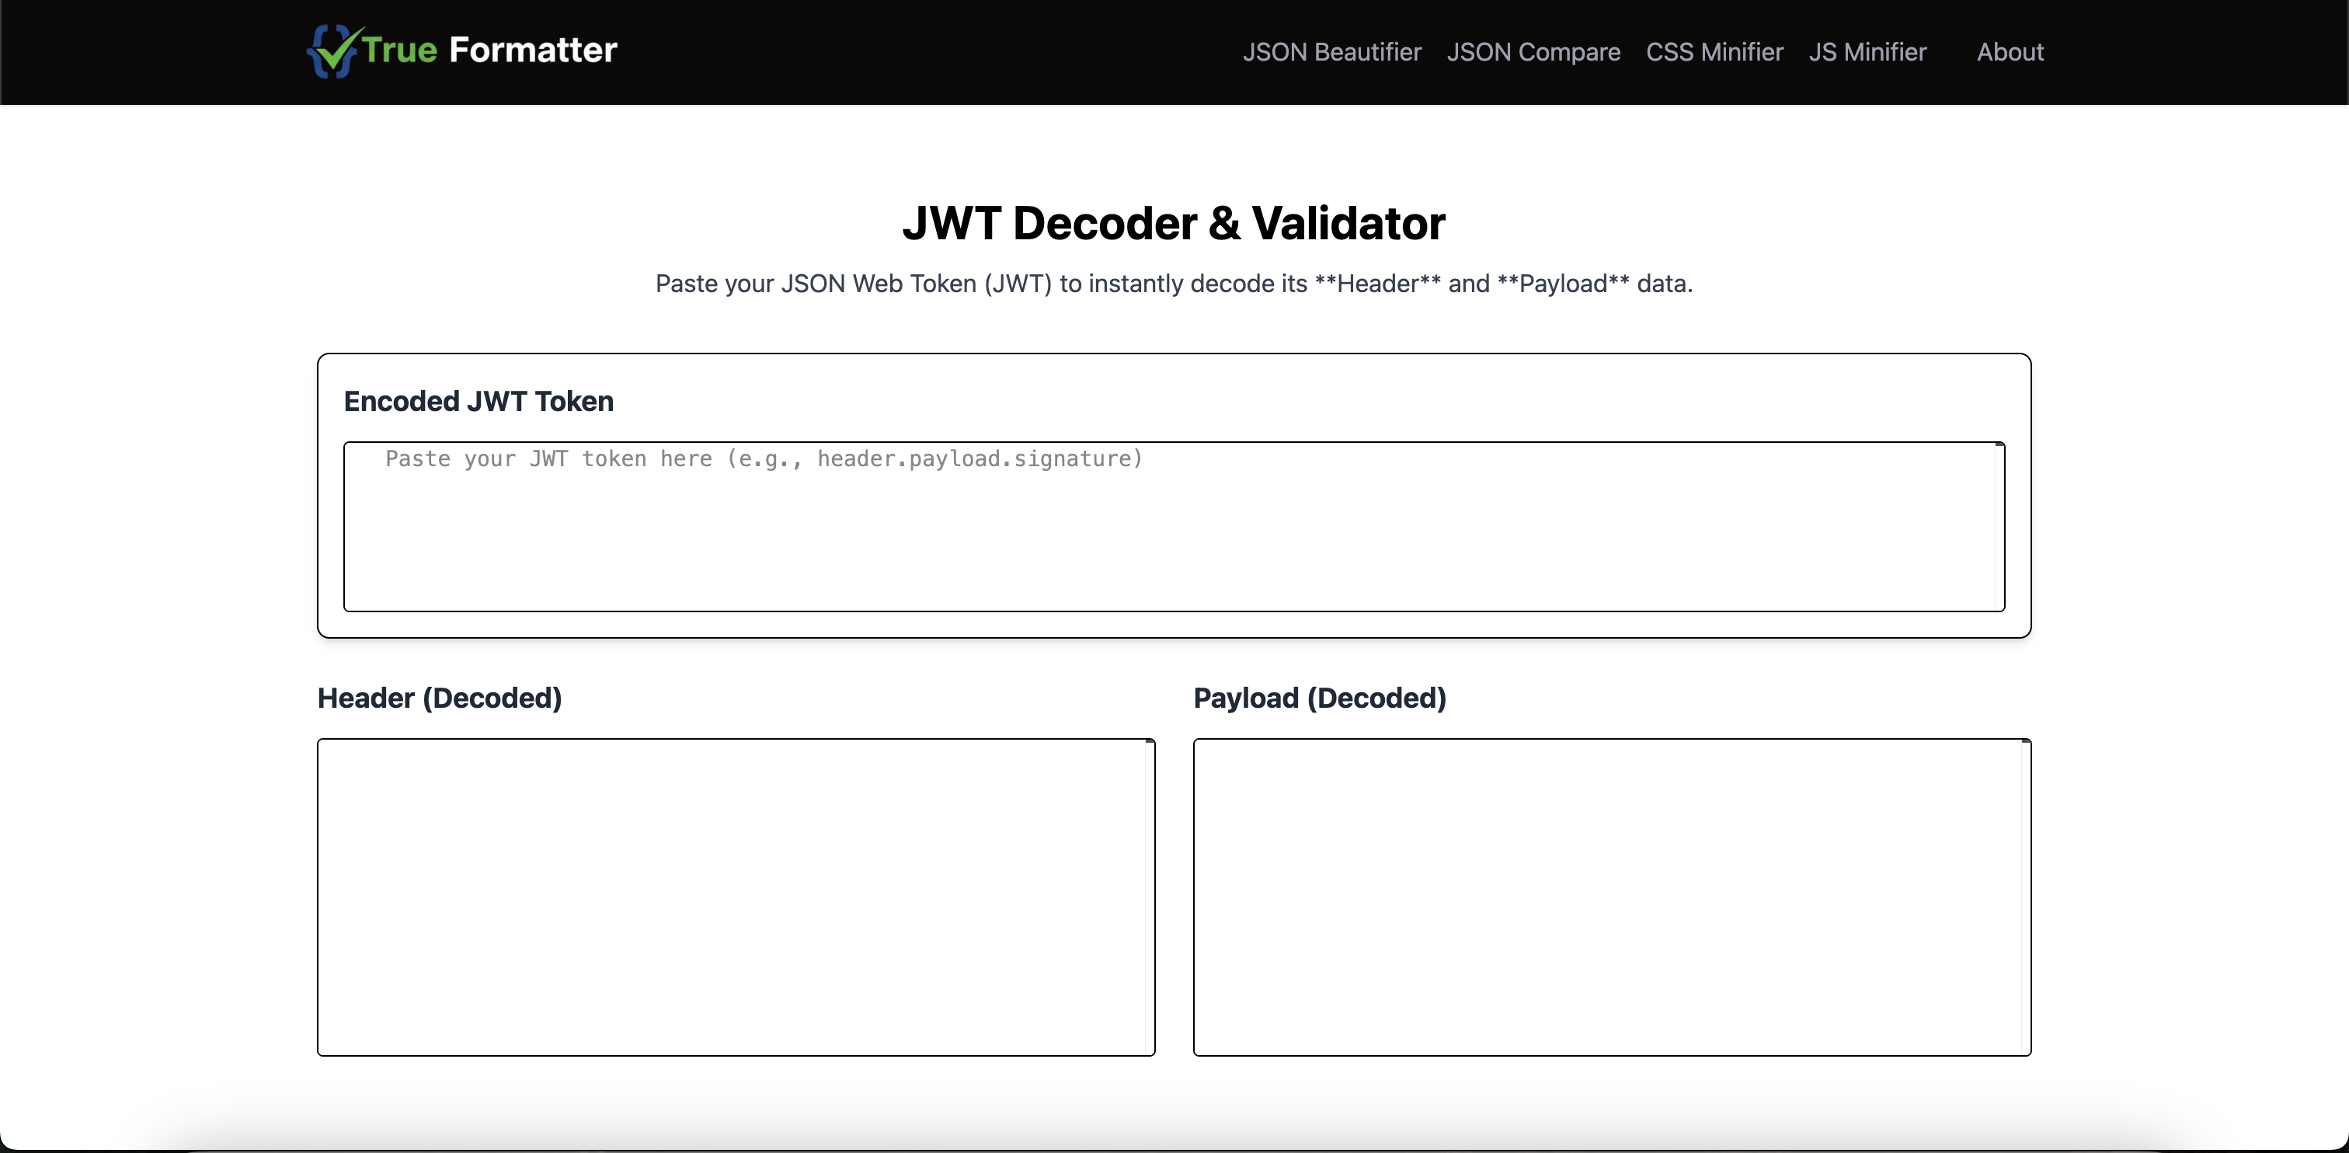Click the True Formatter brand name
2349x1153 pixels.
pos(489,51)
